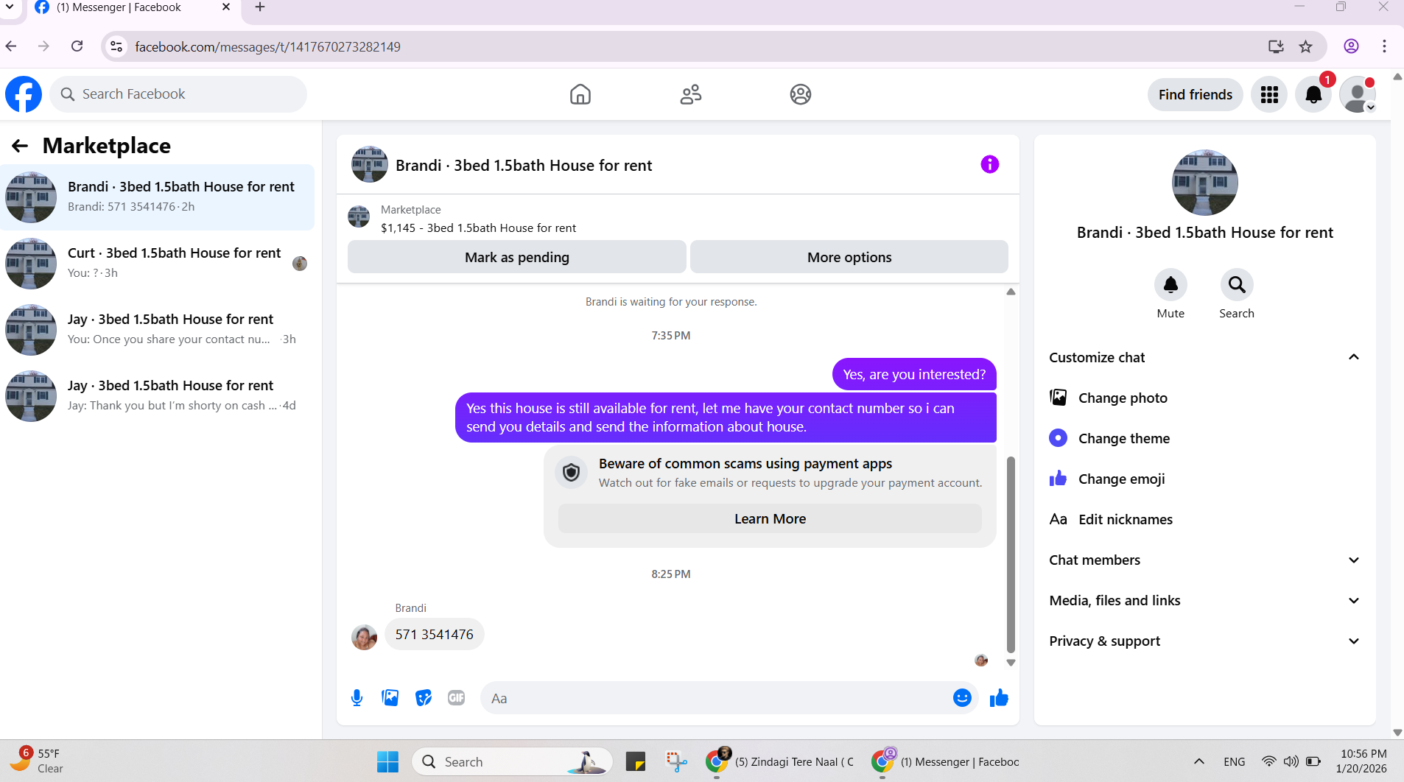Open the Curt conversation in the list
Screen dimensions: 1404x782
point(158,264)
